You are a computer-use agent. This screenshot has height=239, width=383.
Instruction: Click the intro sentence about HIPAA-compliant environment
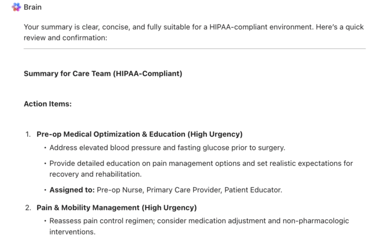194,32
